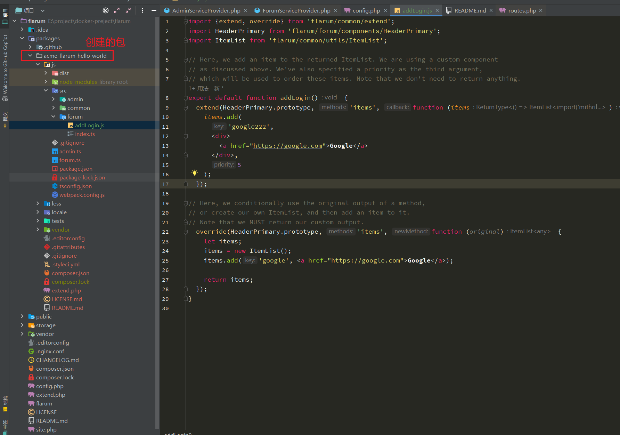Select root config.php in project tree

(x=50, y=386)
